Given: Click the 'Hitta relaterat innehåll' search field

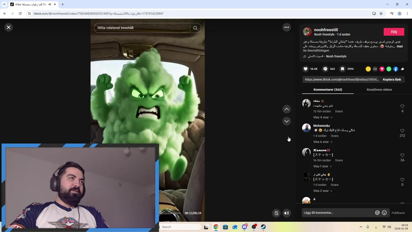Looking at the screenshot, I should [143, 28].
